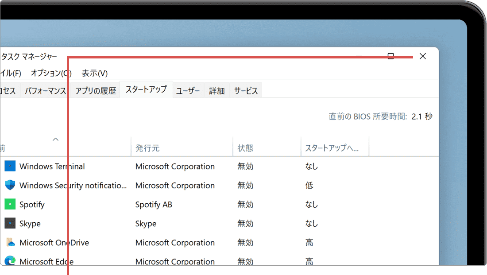Select the Windows Security notificatio... entry
Image resolution: width=487 pixels, height=275 pixels.
73,186
